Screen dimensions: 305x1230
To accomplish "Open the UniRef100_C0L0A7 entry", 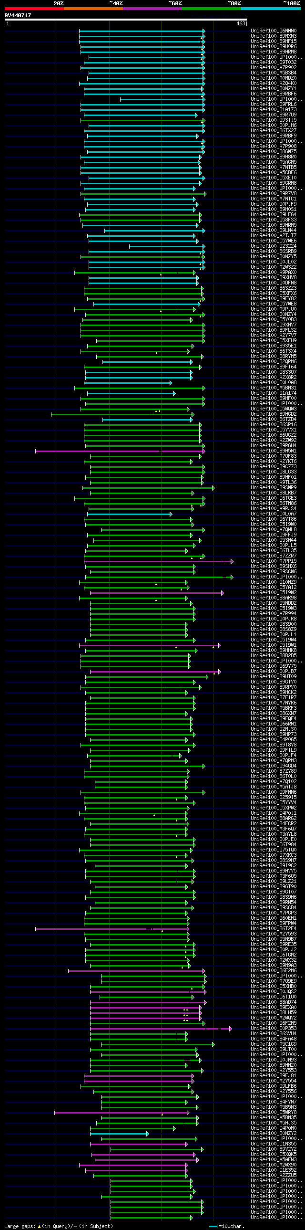I will [274, 514].
